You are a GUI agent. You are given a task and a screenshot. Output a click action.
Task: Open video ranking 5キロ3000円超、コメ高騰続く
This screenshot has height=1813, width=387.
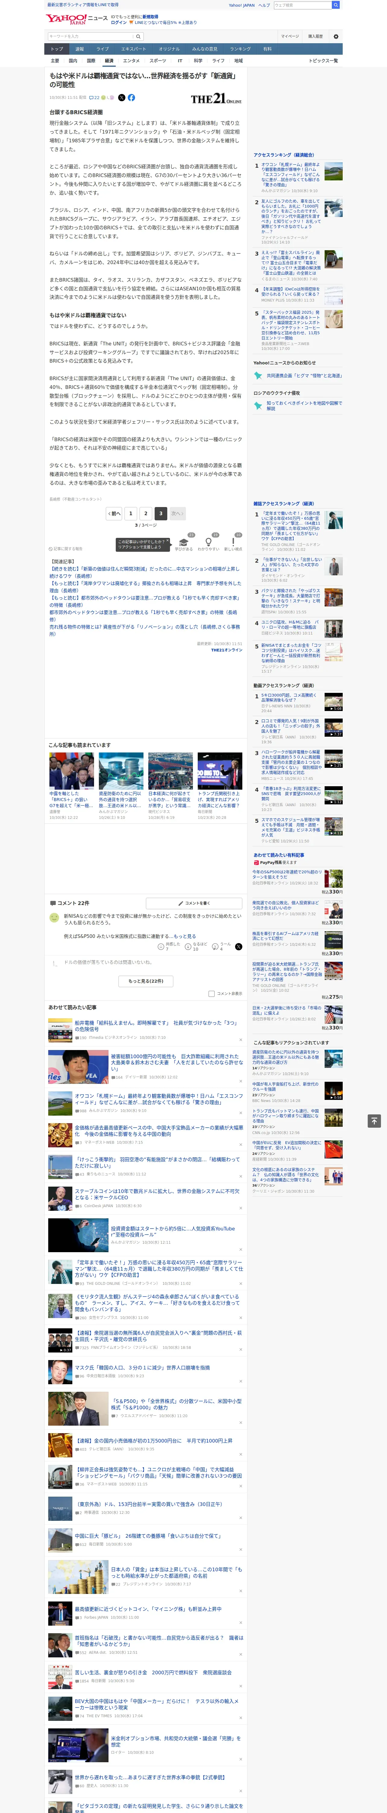(289, 697)
